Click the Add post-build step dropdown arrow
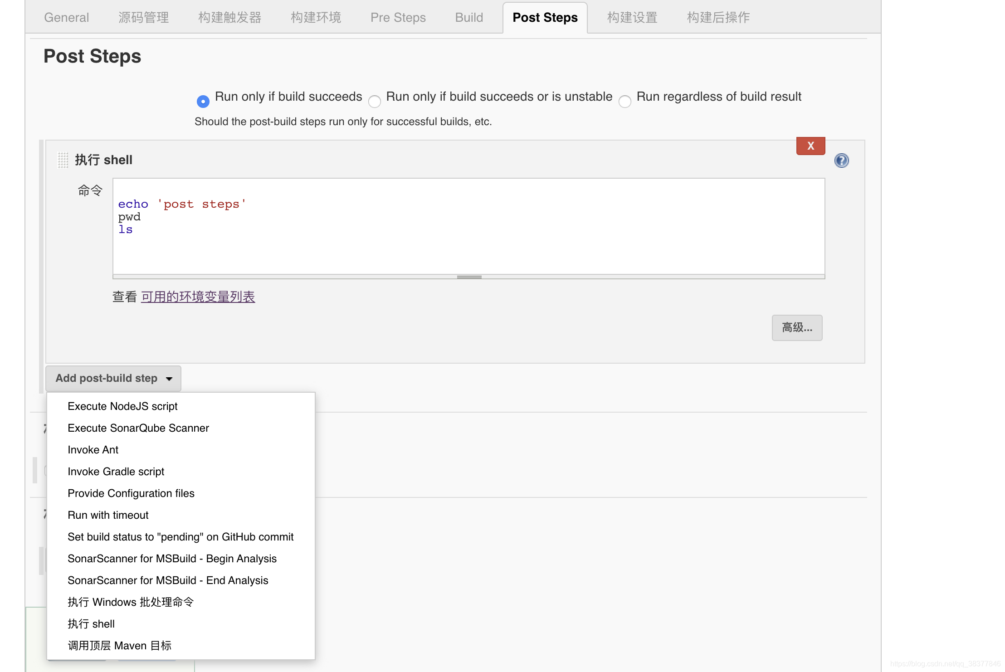This screenshot has width=1005, height=672. [169, 378]
